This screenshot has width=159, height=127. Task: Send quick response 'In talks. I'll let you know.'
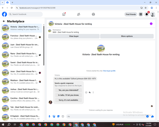coord(68,95)
